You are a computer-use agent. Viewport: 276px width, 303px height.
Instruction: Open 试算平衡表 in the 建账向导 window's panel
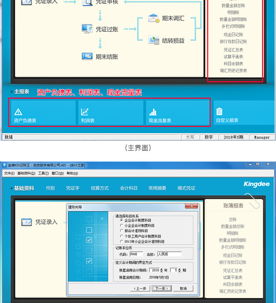coord(233,278)
